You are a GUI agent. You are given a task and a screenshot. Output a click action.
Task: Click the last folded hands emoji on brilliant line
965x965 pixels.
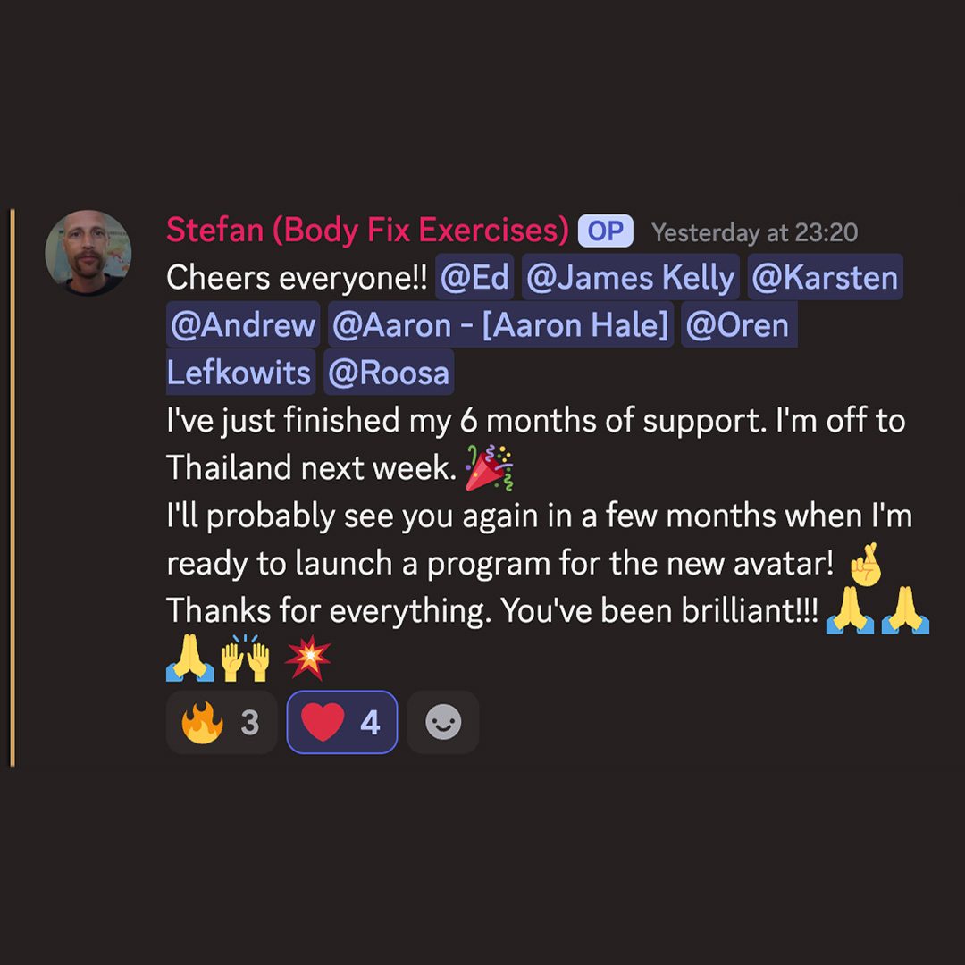pos(905,610)
